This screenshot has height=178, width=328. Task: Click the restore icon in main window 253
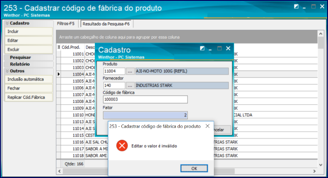pos(296,7)
